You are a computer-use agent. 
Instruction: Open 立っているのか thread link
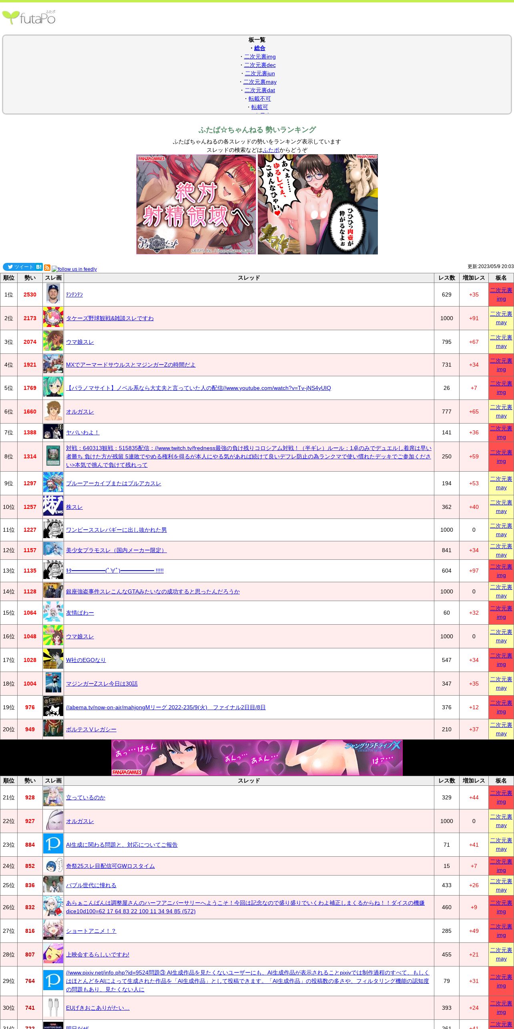[x=85, y=797]
